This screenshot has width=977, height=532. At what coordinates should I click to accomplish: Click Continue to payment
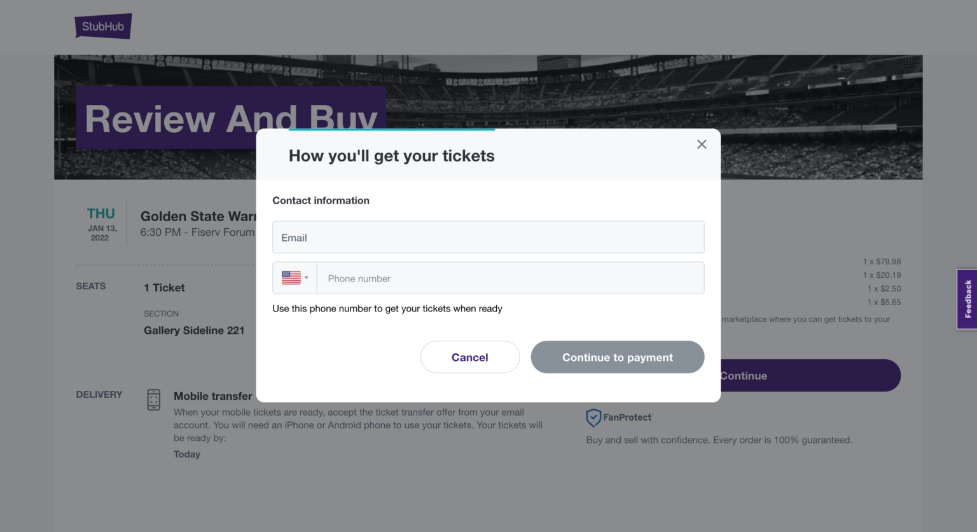click(617, 357)
